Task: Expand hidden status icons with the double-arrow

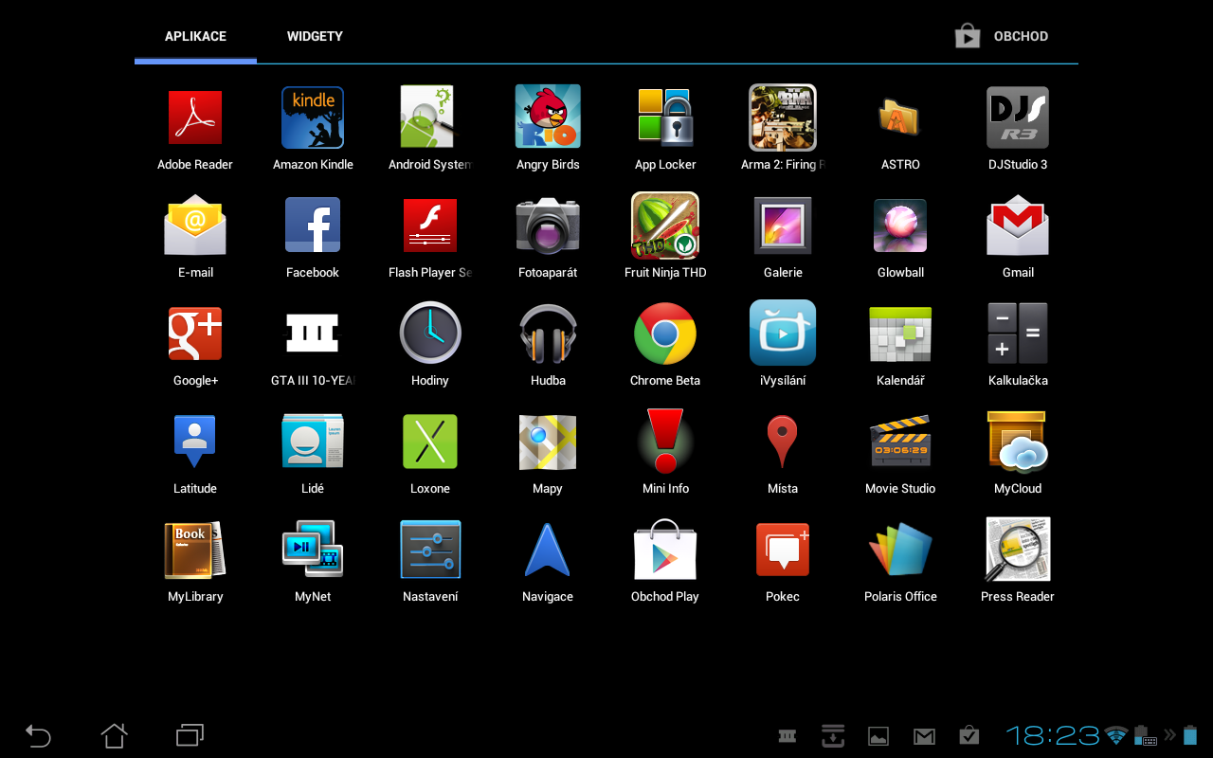Action: 1168,735
